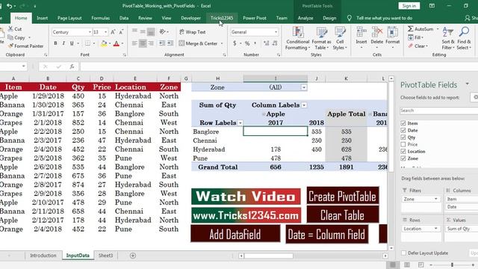The height and width of the screenshot is (269, 478).
Task: Click the Watch Video button
Action: coord(246,197)
